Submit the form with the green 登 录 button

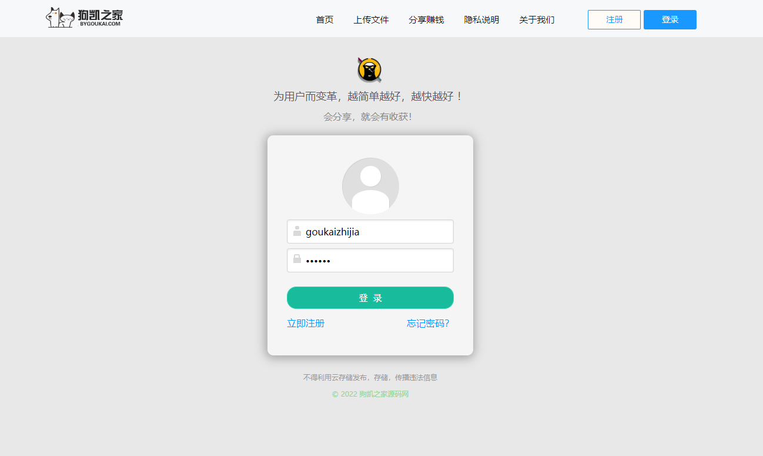[370, 298]
